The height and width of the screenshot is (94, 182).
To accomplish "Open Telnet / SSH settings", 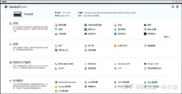I will tap(151, 64).
